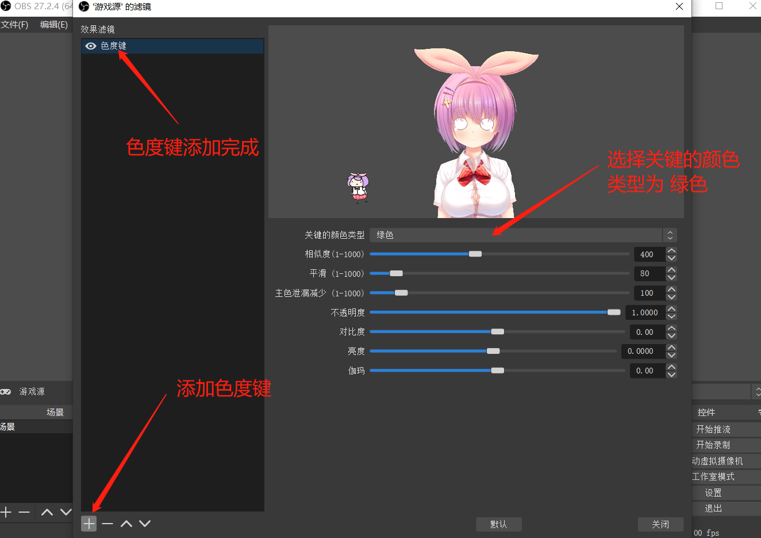Image resolution: width=761 pixels, height=538 pixels.
Task: Open the 关键的颜色类型 dropdown
Action: click(523, 235)
